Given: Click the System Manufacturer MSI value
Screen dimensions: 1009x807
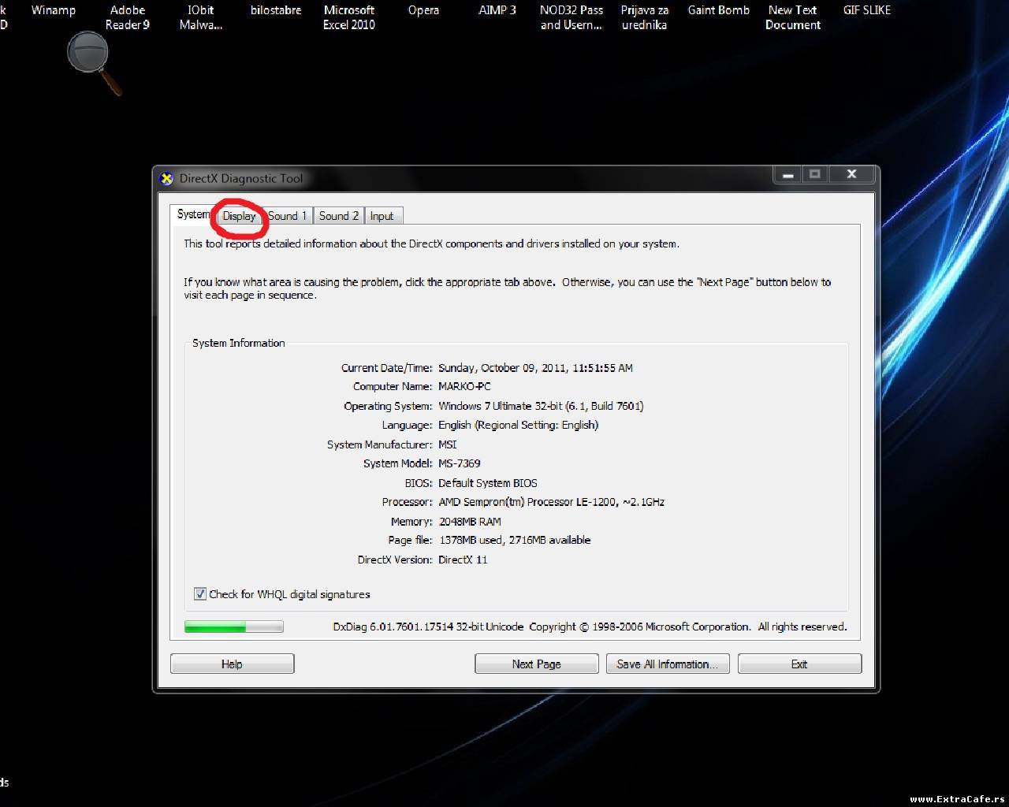Looking at the screenshot, I should pos(448,444).
